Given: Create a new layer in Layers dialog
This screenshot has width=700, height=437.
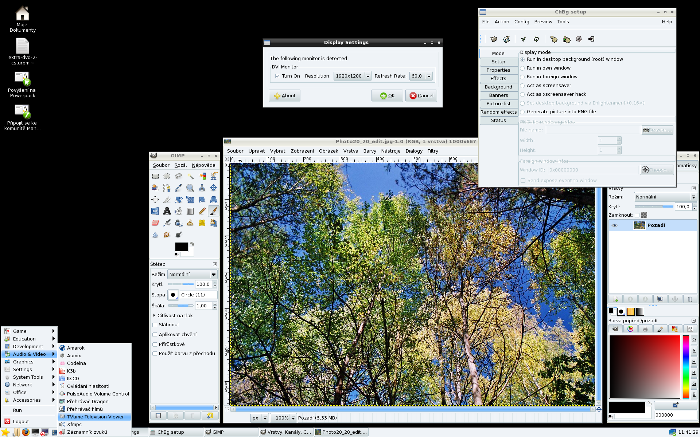Looking at the screenshot, I should pos(616,299).
